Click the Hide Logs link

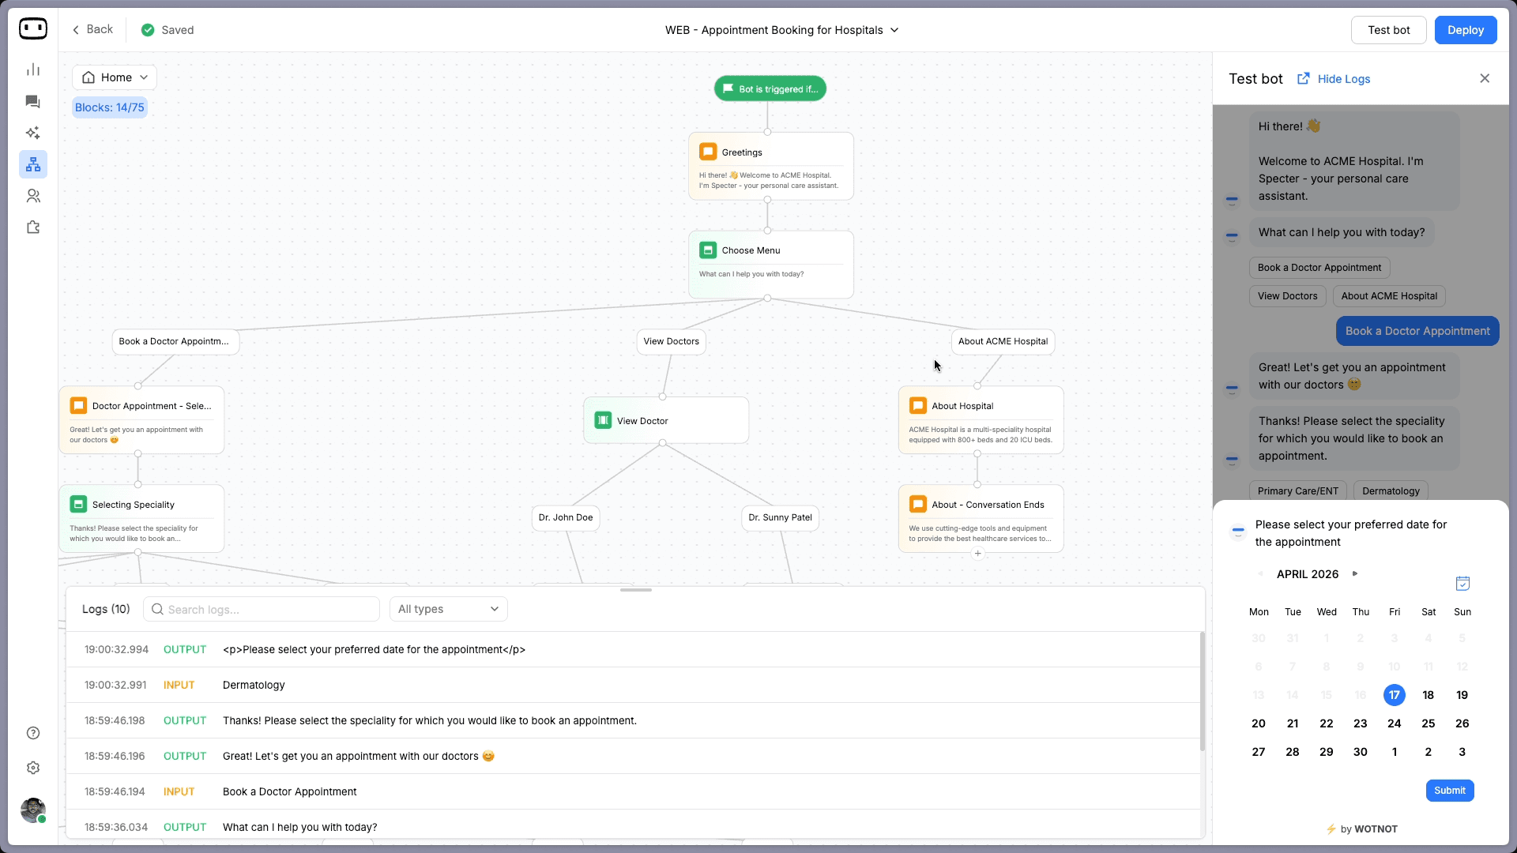pyautogui.click(x=1343, y=79)
